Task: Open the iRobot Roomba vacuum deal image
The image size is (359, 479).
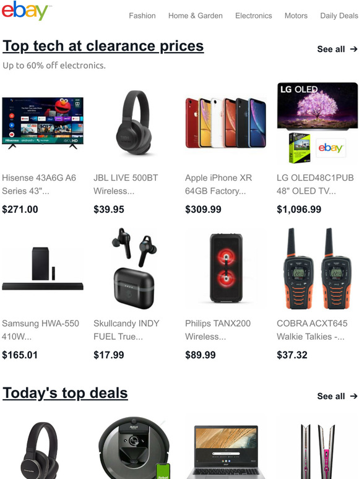Action: pyautogui.click(x=134, y=448)
